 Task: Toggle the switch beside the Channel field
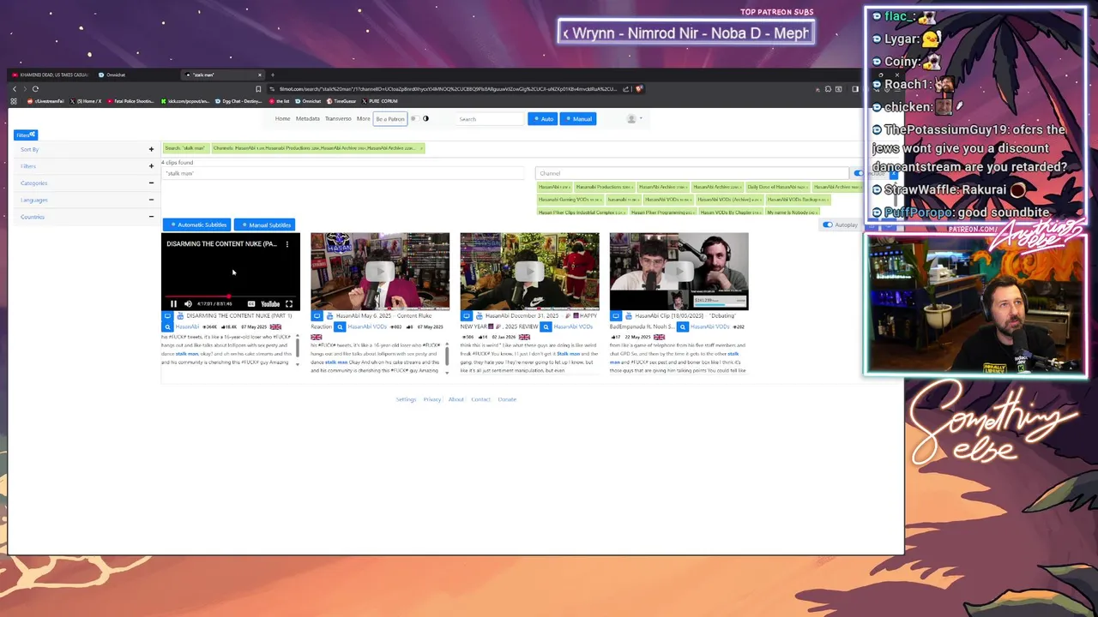coord(859,173)
